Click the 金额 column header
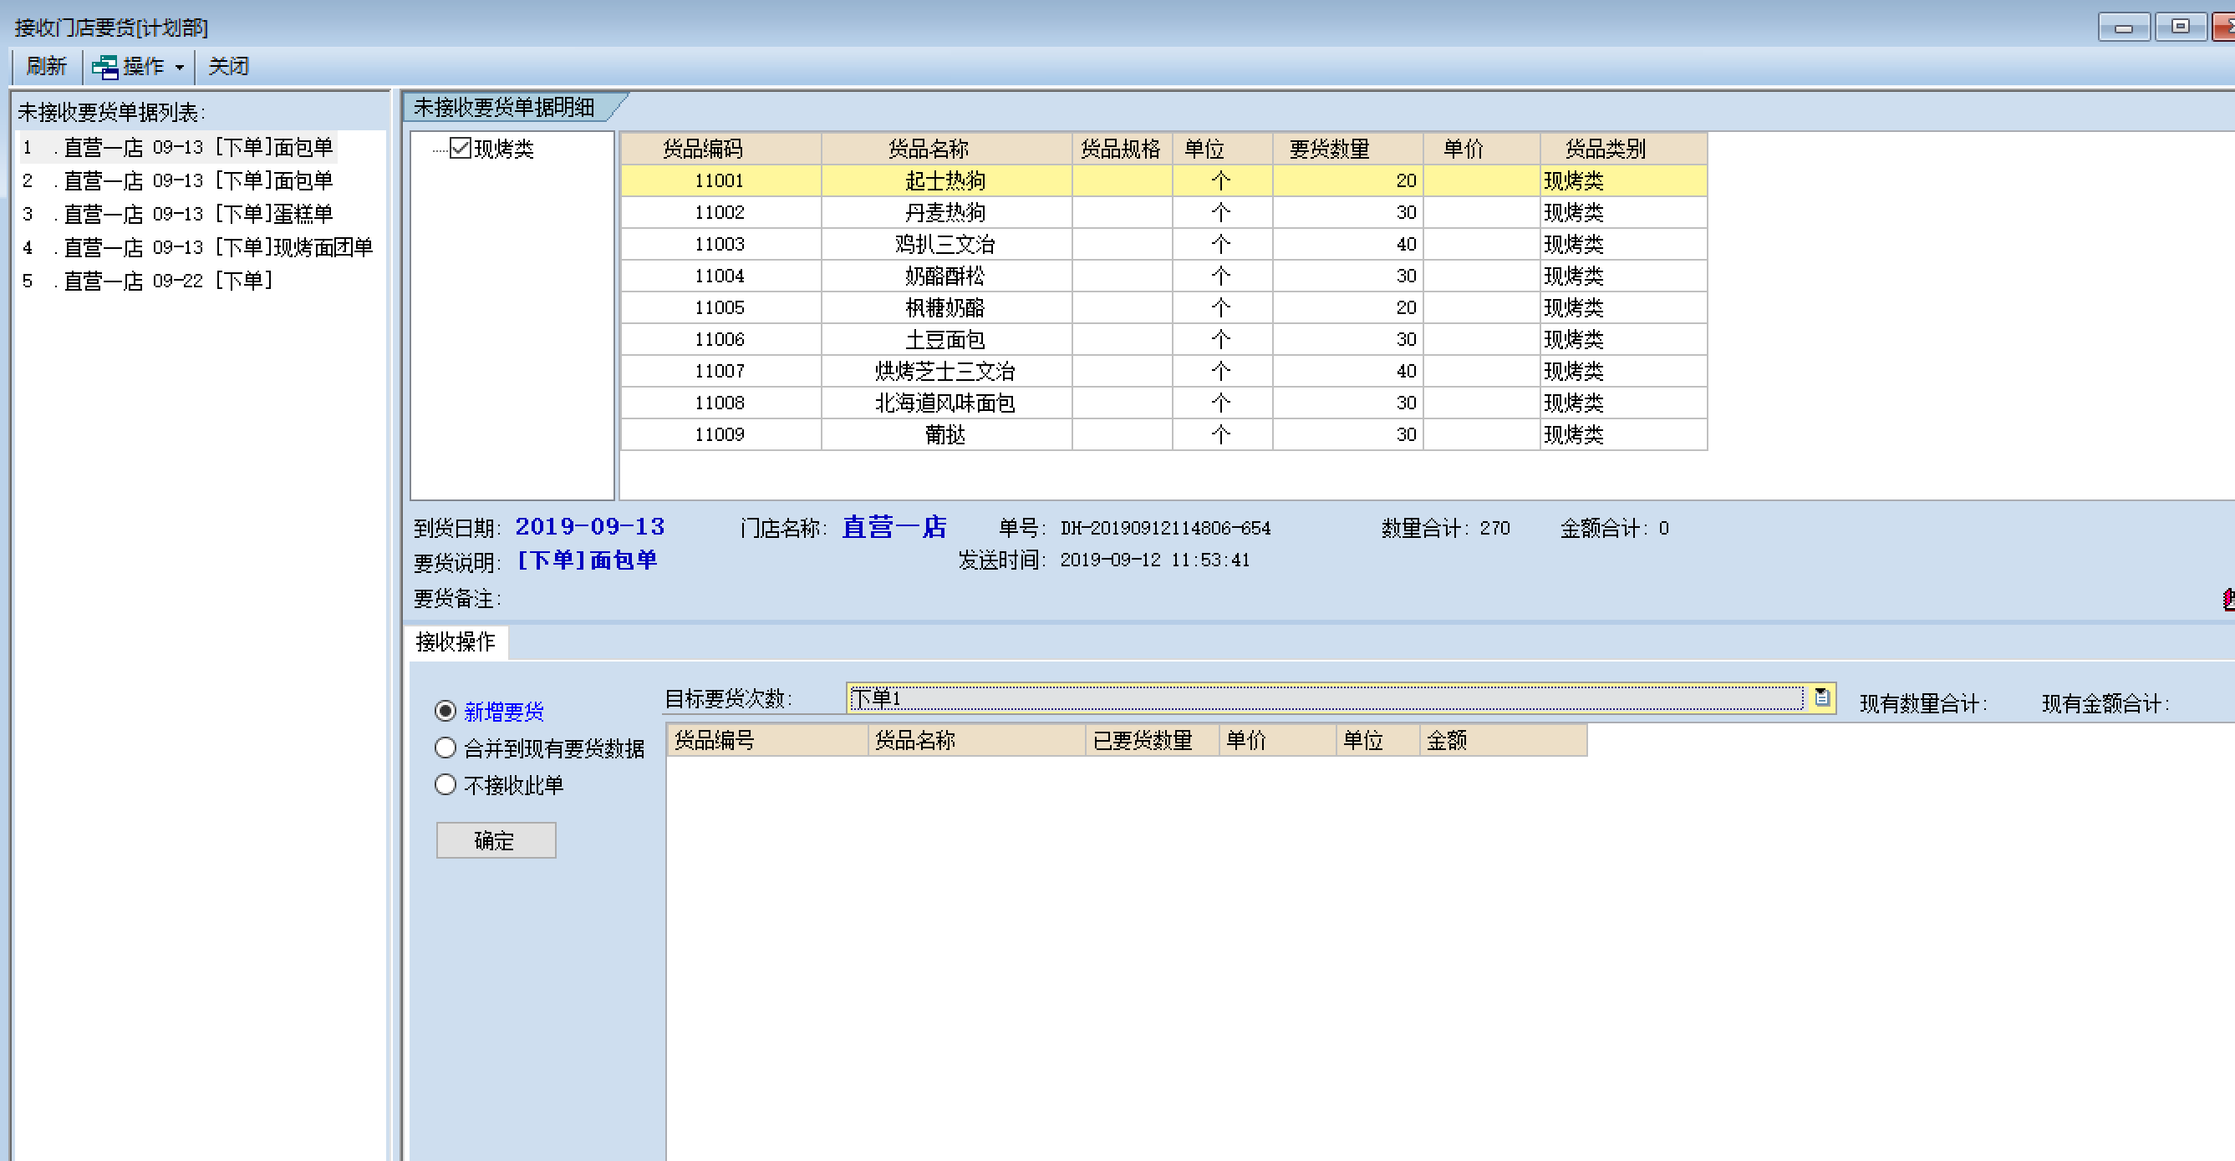The width and height of the screenshot is (2235, 1161). [1503, 739]
